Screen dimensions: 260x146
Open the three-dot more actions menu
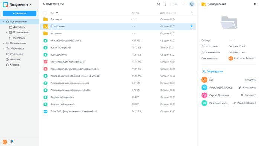click(166, 4)
